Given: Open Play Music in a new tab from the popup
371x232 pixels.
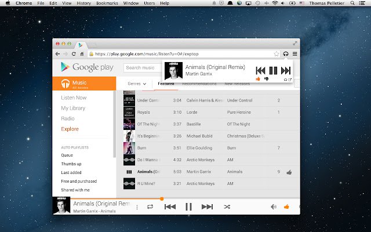Looking at the screenshot, I should pyautogui.click(x=290, y=79).
